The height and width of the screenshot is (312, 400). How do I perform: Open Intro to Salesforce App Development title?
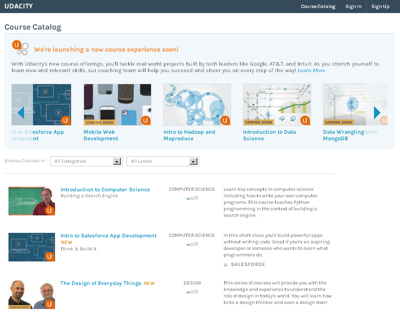[108, 235]
